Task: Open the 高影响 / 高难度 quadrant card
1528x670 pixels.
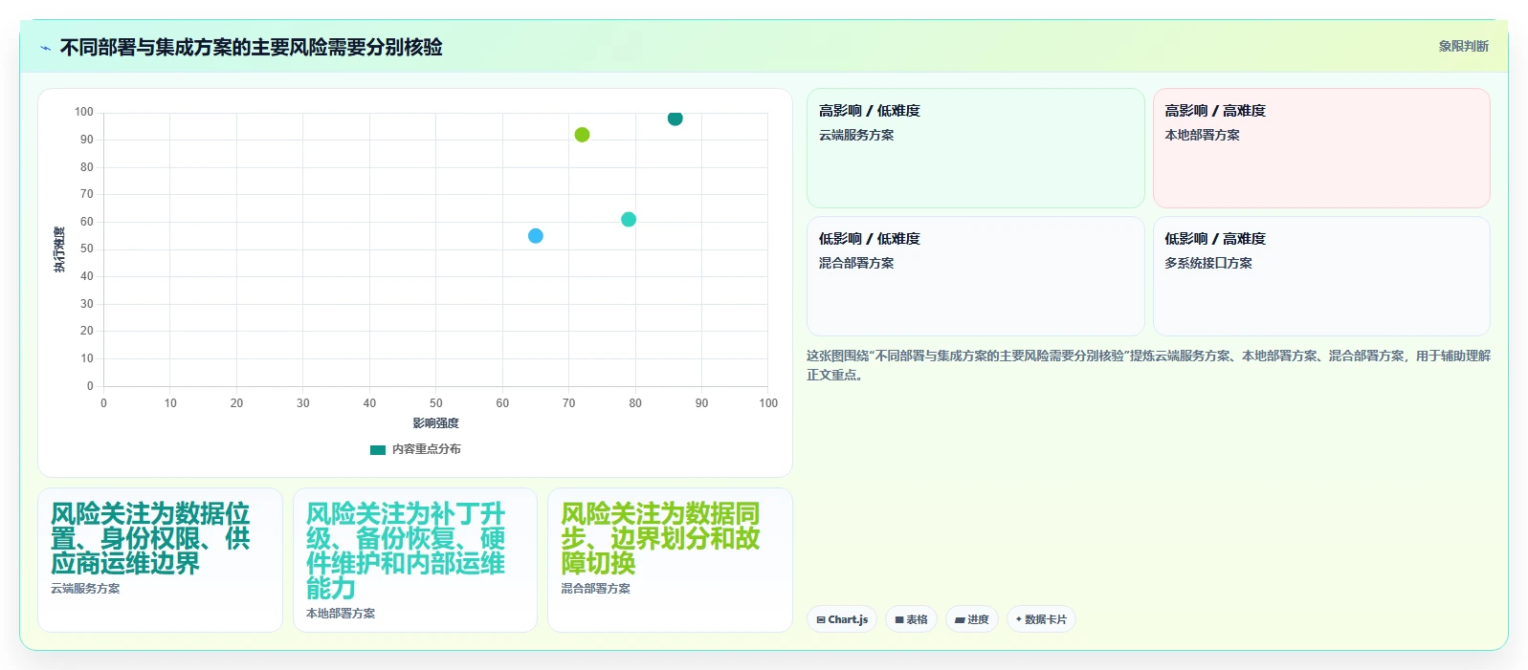Action: point(1321,148)
